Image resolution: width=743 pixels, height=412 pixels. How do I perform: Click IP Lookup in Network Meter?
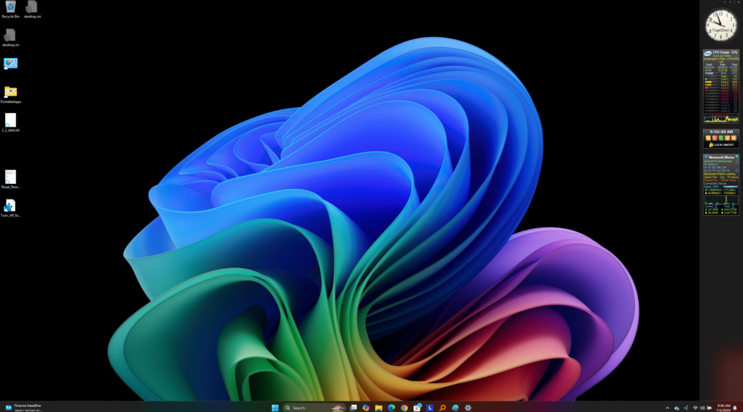tap(732, 177)
